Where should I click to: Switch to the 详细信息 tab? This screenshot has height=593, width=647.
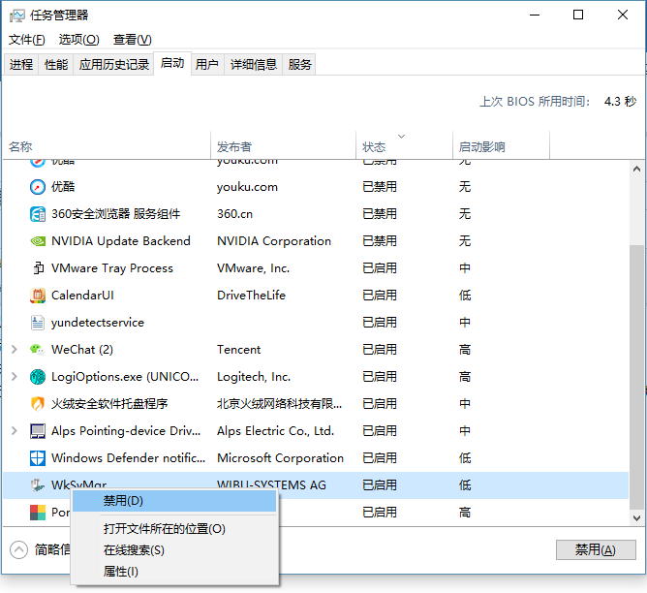pyautogui.click(x=254, y=64)
